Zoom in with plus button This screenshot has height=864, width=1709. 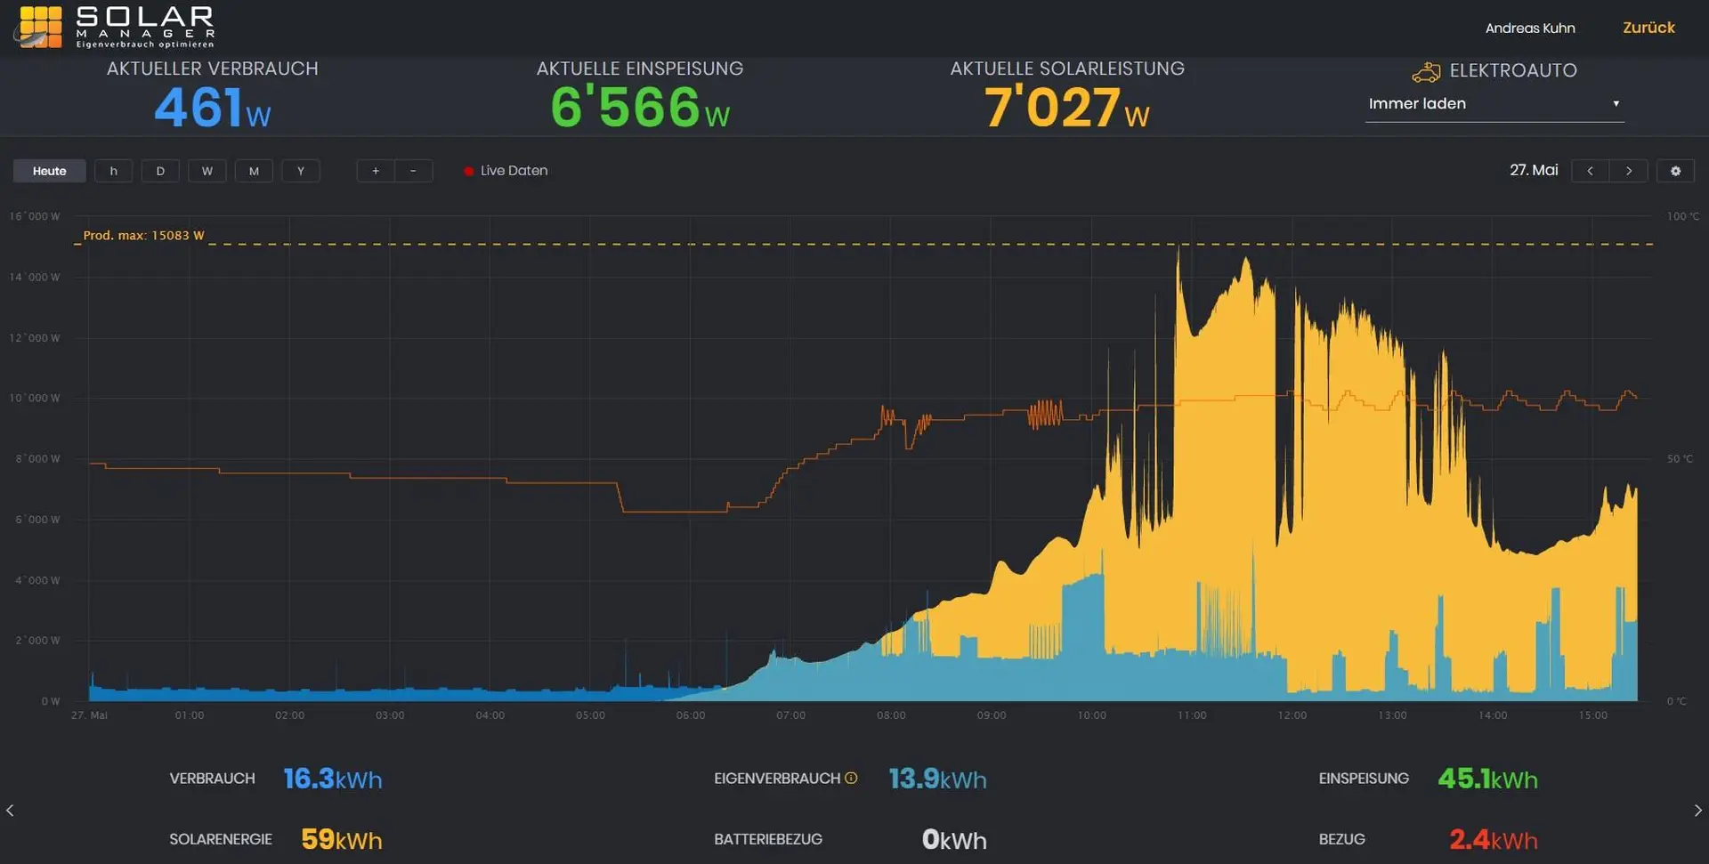point(376,171)
